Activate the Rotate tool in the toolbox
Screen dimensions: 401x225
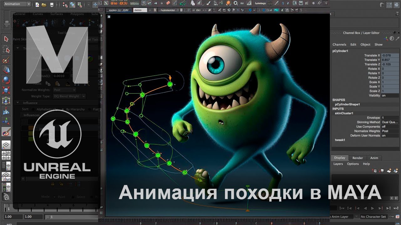[x=6, y=80]
